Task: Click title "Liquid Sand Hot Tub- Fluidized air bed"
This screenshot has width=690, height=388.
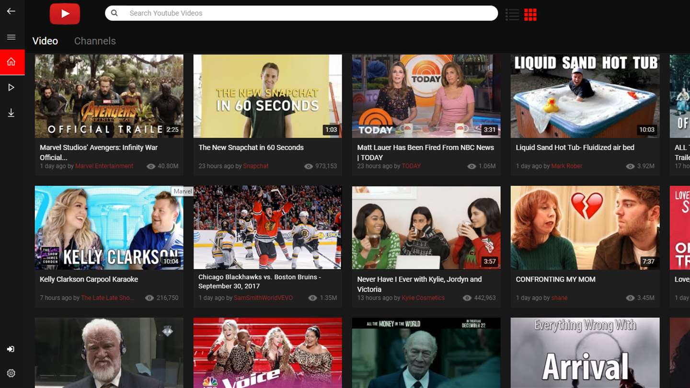Action: (x=575, y=148)
